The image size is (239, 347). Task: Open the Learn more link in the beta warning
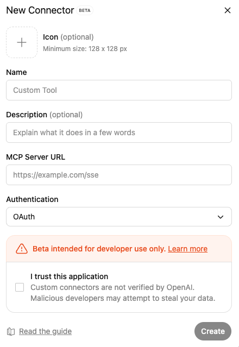tap(187, 249)
